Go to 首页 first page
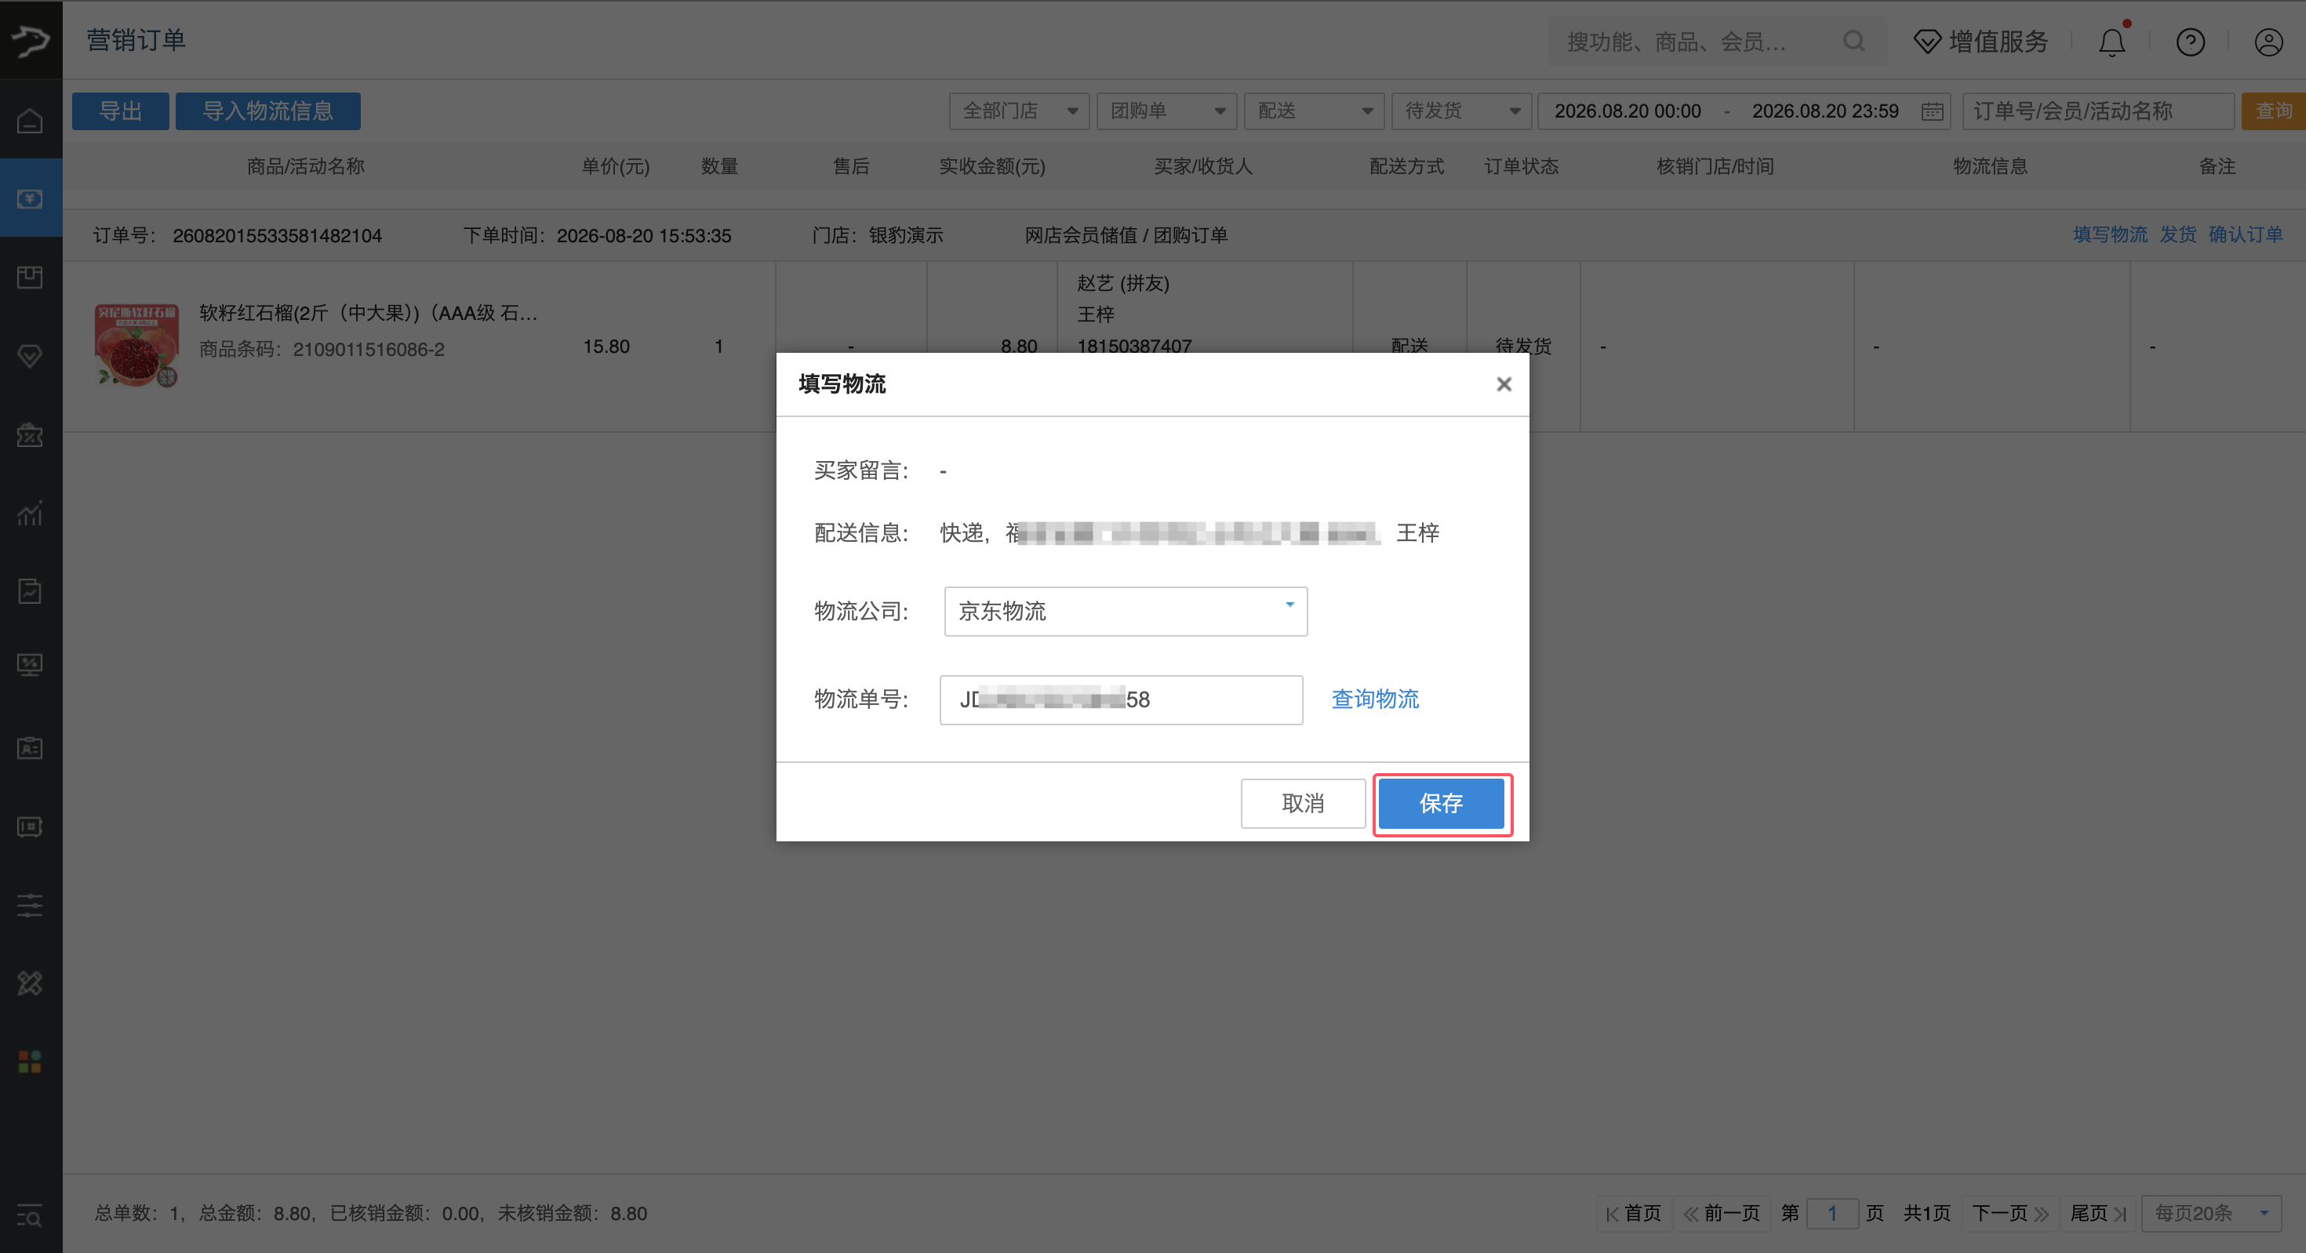Image resolution: width=2306 pixels, height=1253 pixels. click(x=1634, y=1214)
